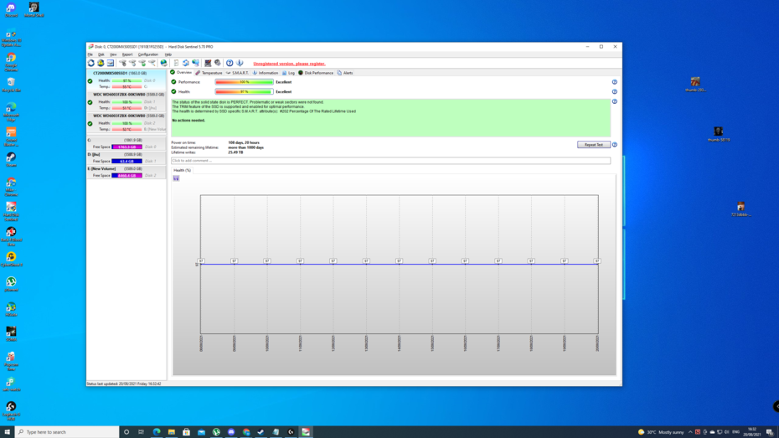
Task: Click the Help question mark toolbar icon
Action: point(230,63)
